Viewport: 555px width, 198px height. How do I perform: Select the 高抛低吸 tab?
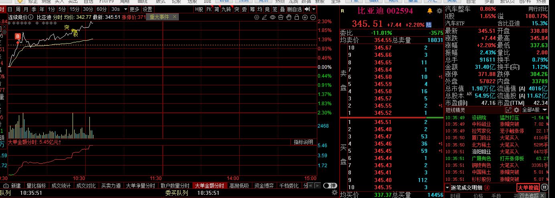click(239, 186)
